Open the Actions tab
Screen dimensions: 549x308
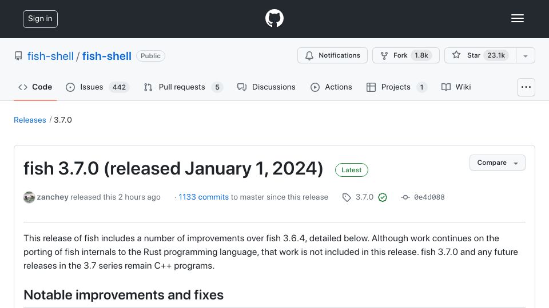tap(331, 87)
